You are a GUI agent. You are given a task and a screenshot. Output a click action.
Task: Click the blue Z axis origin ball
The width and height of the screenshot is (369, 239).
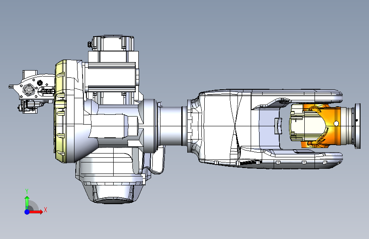click(27, 212)
